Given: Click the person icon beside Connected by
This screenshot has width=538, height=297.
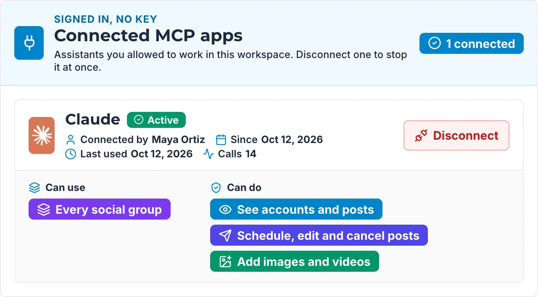Looking at the screenshot, I should click(x=71, y=140).
